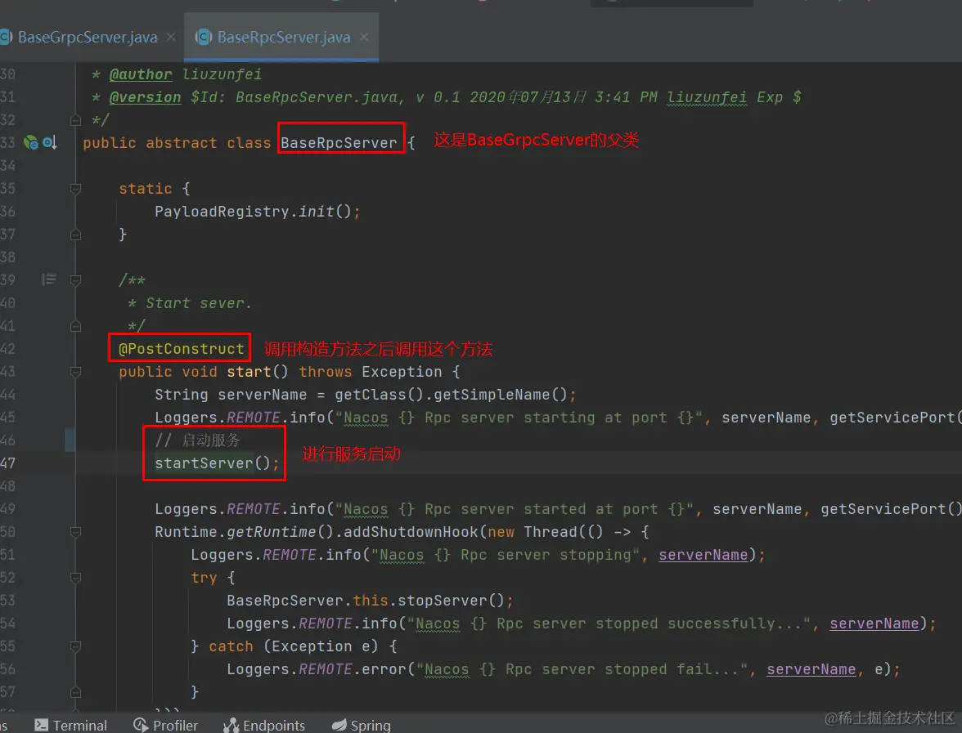Image resolution: width=962 pixels, height=733 pixels.
Task: Collapse the start() method at line 43
Action: click(x=75, y=372)
